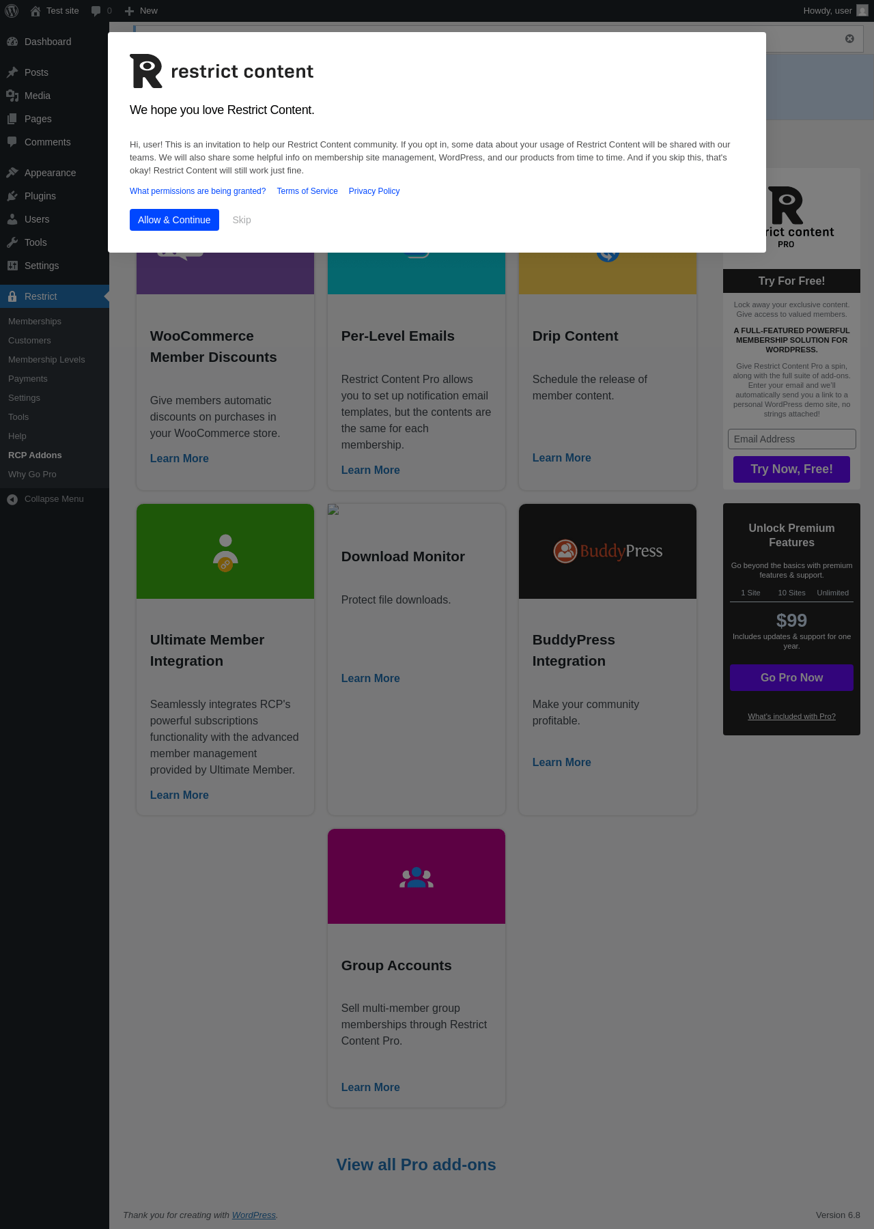Open the comments bubble in admin bar
The width and height of the screenshot is (874, 1229).
pos(96,11)
